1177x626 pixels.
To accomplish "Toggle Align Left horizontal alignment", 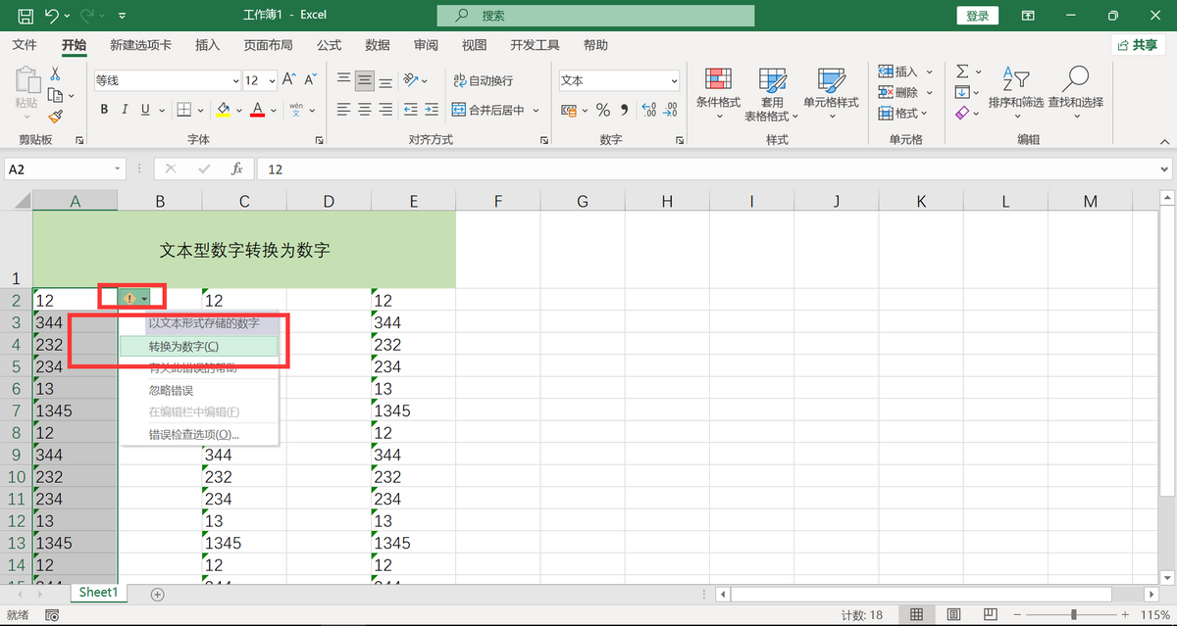I will point(343,110).
